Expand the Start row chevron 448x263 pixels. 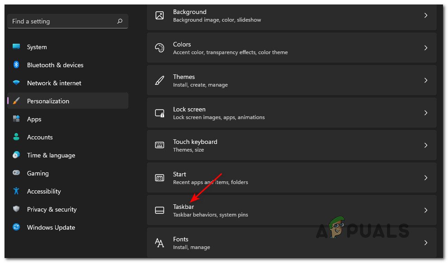(x=425, y=178)
